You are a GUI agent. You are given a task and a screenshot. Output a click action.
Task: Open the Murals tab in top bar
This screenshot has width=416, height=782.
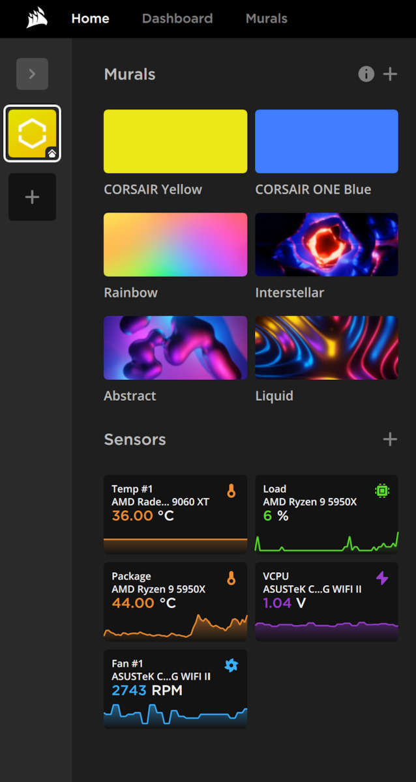(266, 18)
